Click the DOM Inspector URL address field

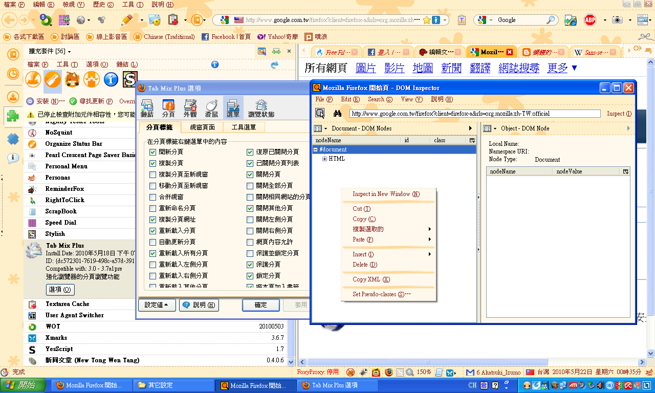tap(474, 114)
